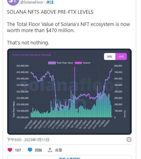Viewport: 141px width, 159px height.
Task: Click the share upload arrow icon
Action: 50,150
